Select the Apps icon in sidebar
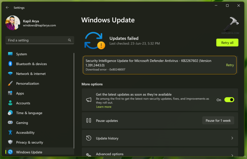Viewport: 247px width, 159px height. tap(10, 93)
